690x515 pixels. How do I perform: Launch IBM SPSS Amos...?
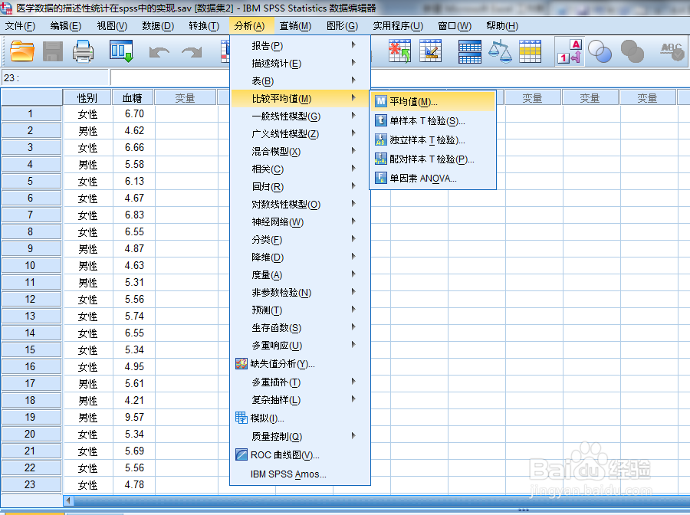[300, 474]
